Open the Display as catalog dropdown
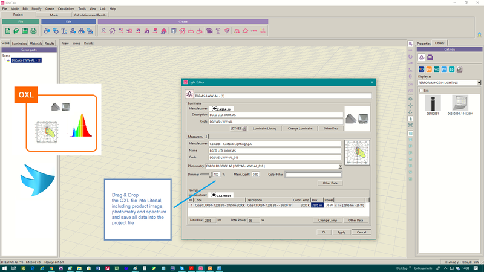Screen dimensions: 484x272 coord(479,83)
